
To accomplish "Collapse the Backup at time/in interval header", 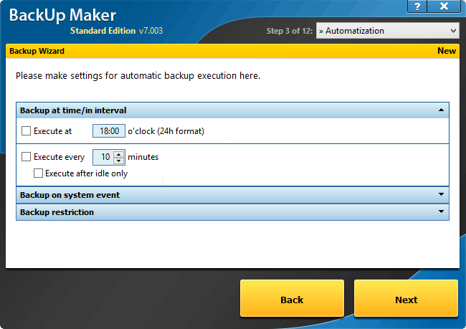I will pyautogui.click(x=232, y=110).
